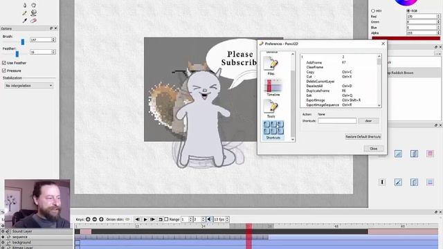Click the red color preview bar

406,39
